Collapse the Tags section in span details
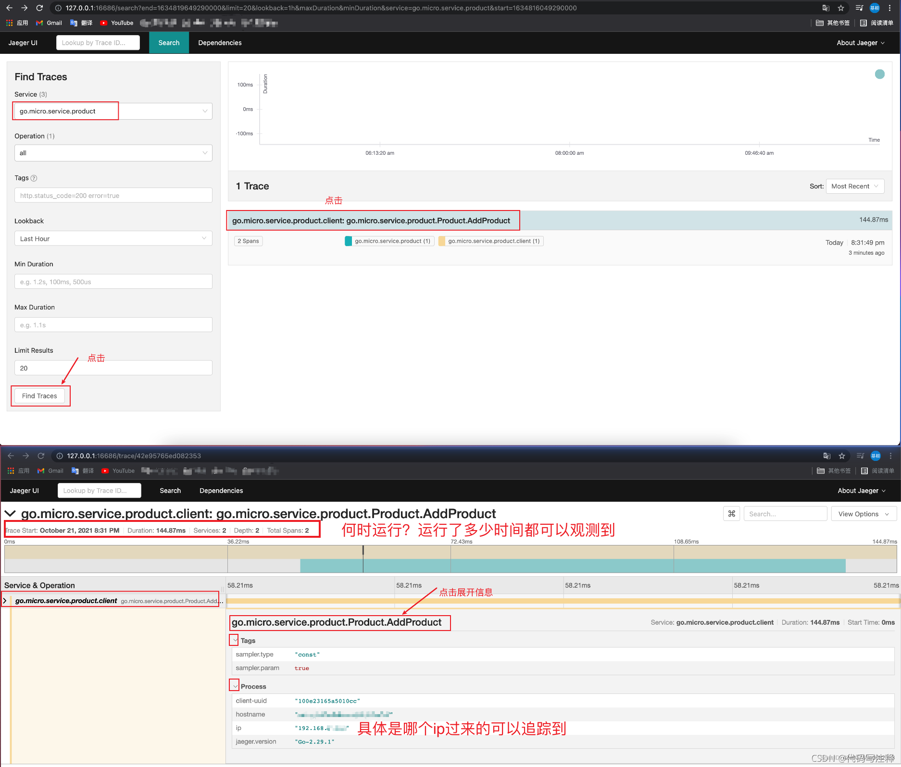 point(234,640)
